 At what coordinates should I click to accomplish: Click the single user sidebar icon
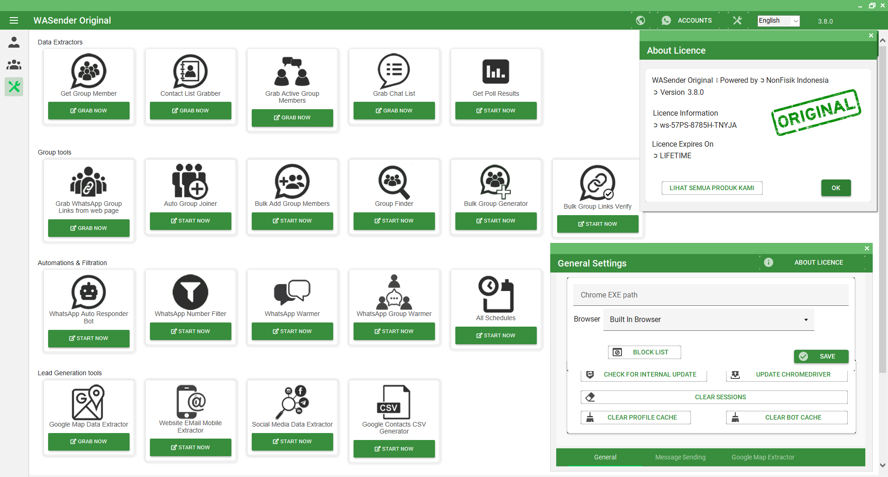(x=14, y=43)
